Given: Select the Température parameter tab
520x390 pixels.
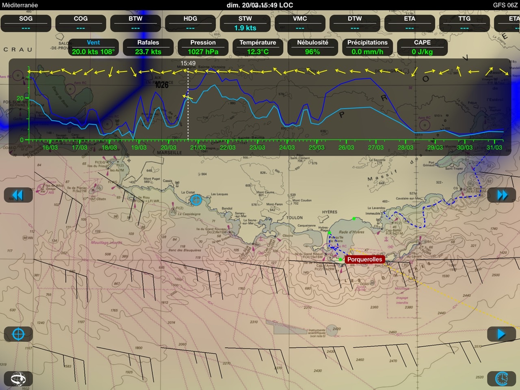Looking at the screenshot, I should point(257,47).
